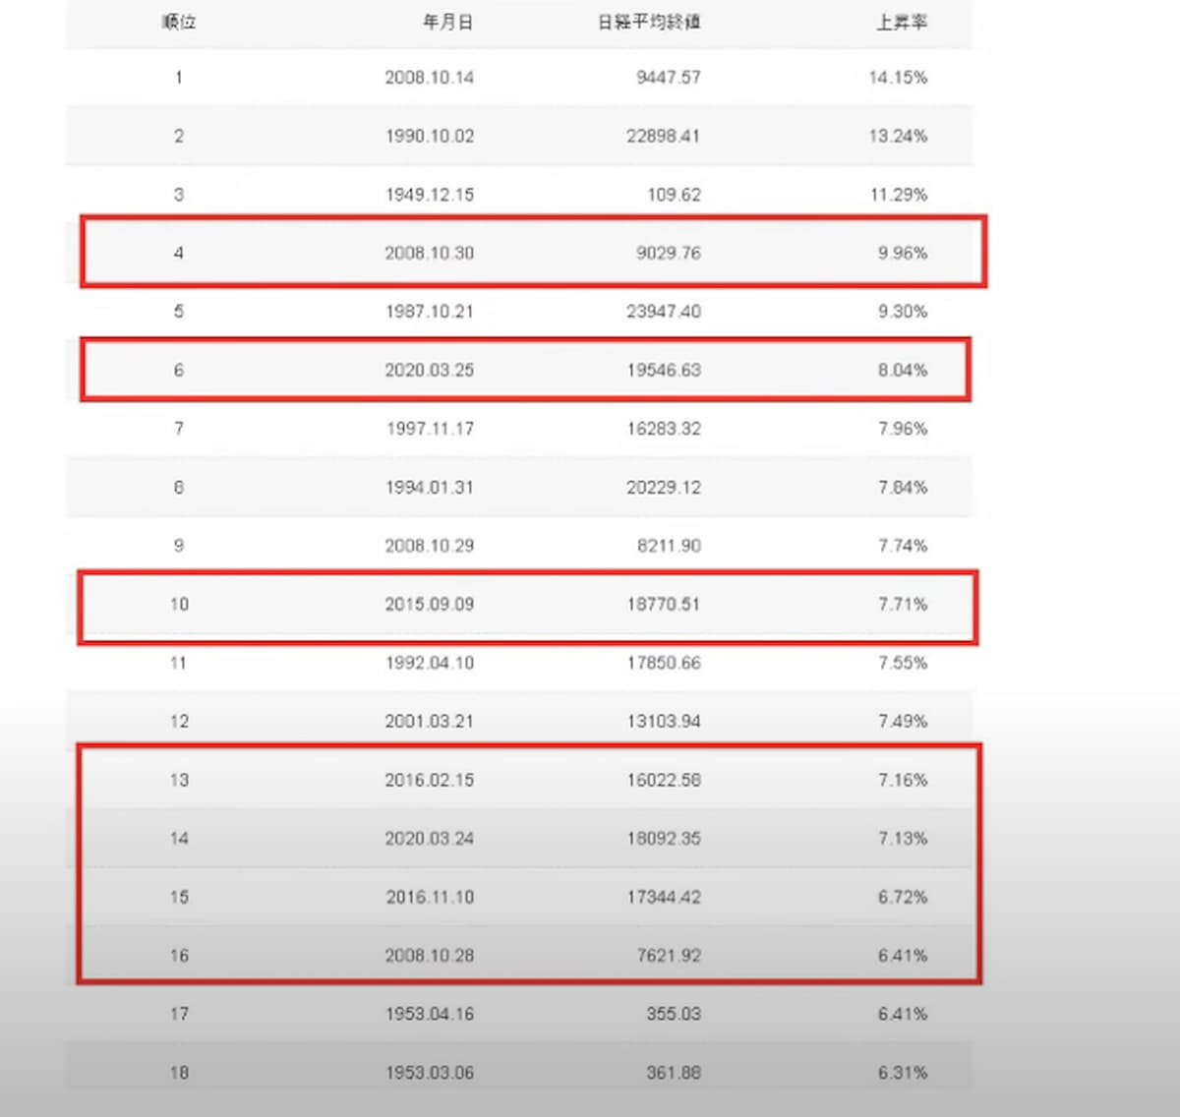The width and height of the screenshot is (1180, 1117).
Task: Click the closing value 22898.41
Action: tap(663, 136)
